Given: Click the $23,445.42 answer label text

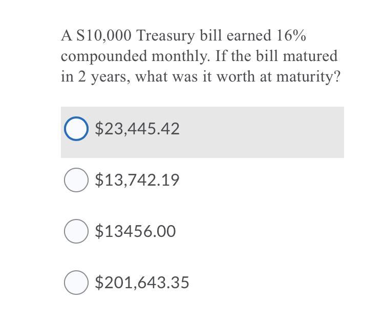Looking at the screenshot, I should (137, 129).
